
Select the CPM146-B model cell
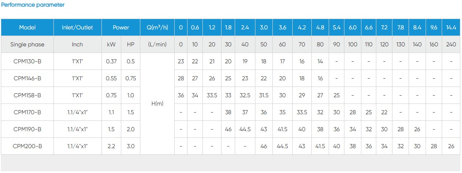(27, 78)
